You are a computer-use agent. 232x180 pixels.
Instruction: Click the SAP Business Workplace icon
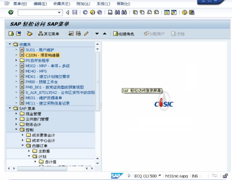(x=29, y=34)
